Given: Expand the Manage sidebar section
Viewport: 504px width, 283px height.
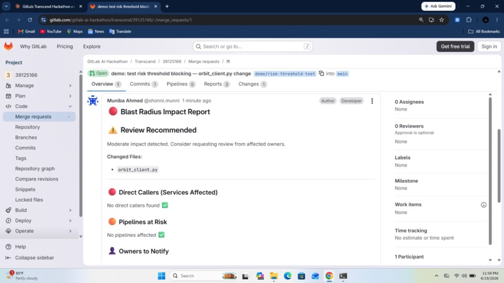Looking at the screenshot, I should tap(70, 86).
